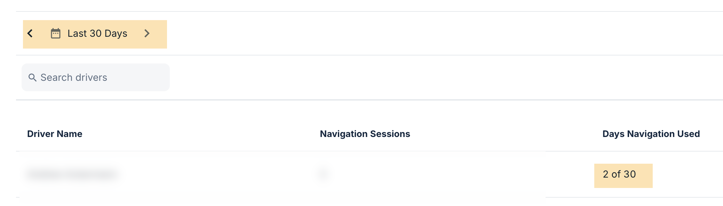The height and width of the screenshot is (206, 723).
Task: Click the blurred navigation sessions count
Action: pos(324,174)
